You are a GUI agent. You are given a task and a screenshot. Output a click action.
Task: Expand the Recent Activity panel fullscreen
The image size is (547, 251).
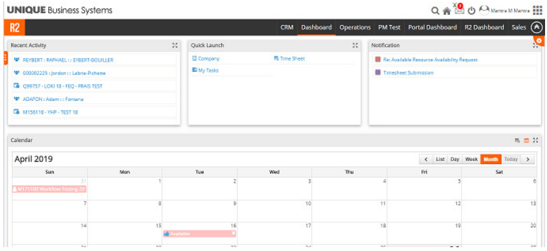pyautogui.click(x=175, y=46)
